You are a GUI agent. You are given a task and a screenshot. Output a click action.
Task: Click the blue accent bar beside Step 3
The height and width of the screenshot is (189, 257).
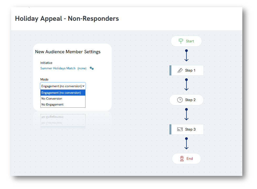pos(170,129)
